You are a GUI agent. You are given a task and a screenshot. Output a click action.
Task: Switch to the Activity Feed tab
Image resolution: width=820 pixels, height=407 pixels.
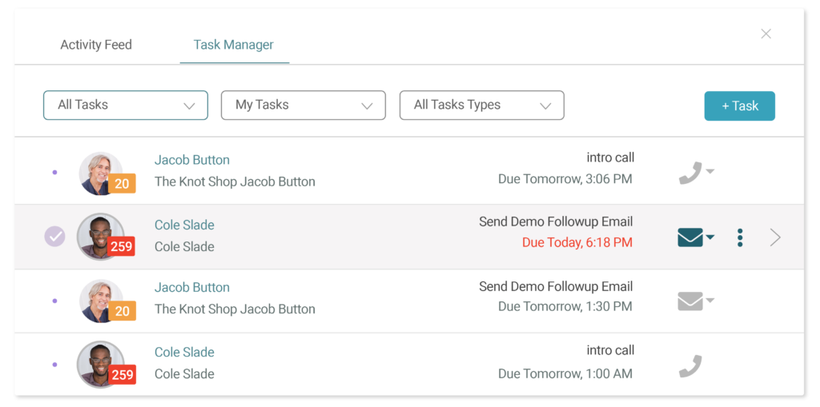pyautogui.click(x=96, y=45)
